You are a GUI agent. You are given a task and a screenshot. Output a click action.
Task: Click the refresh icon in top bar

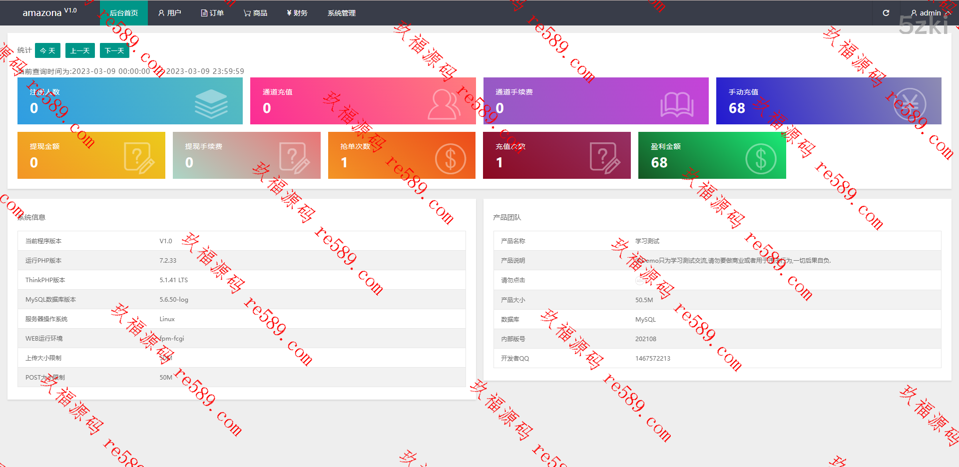[x=886, y=13]
